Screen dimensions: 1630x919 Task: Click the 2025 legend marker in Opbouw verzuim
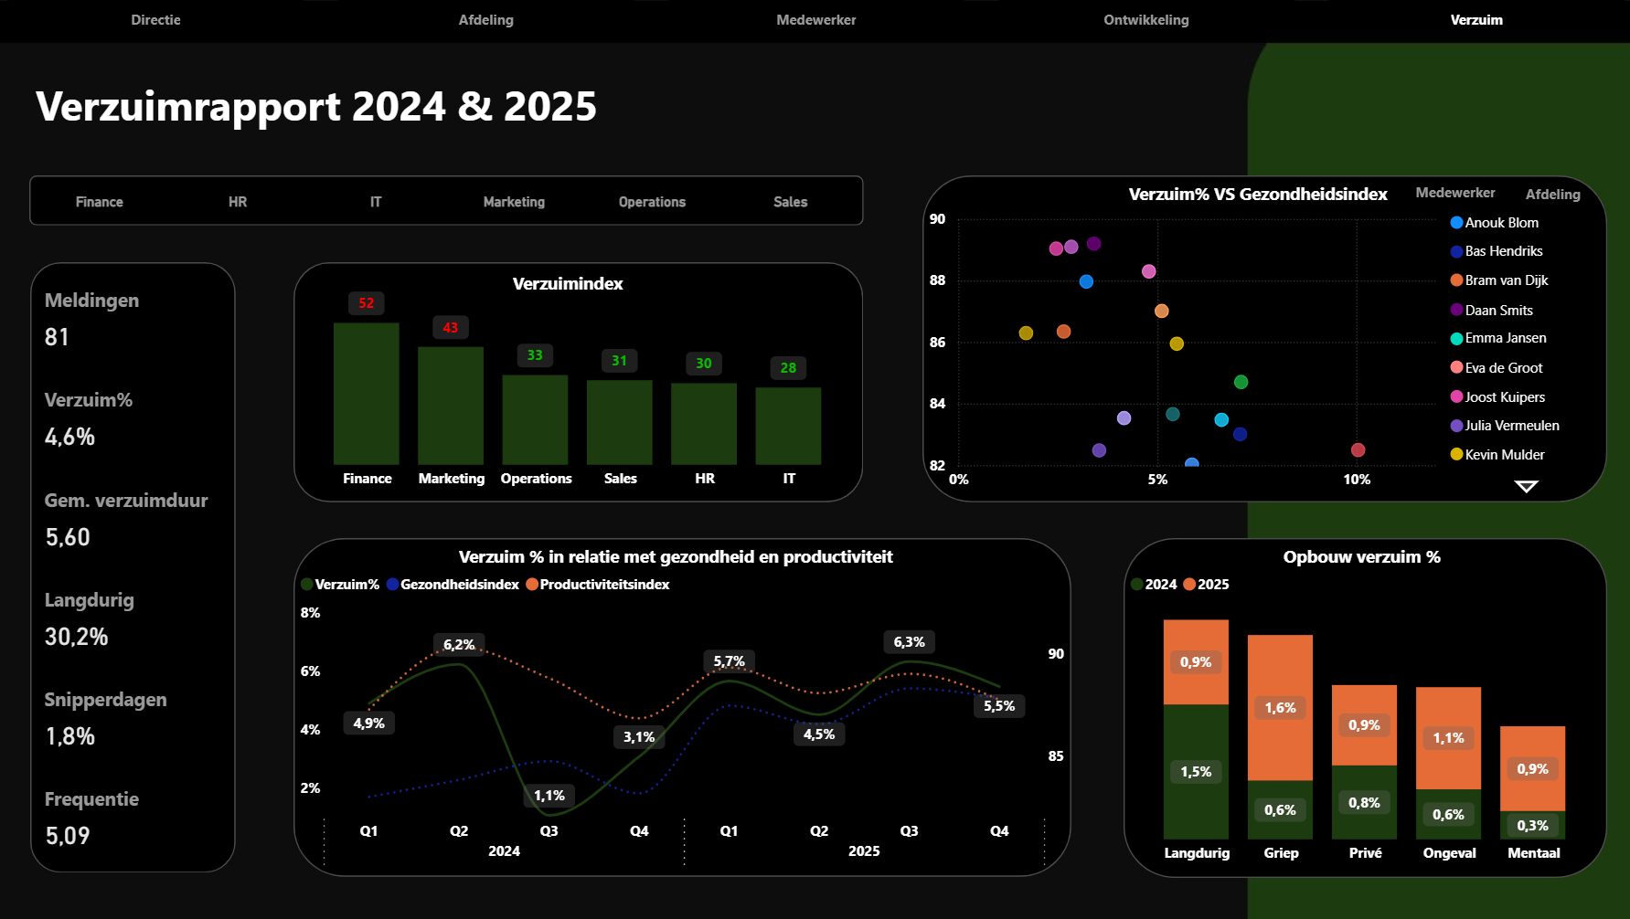point(1189,585)
